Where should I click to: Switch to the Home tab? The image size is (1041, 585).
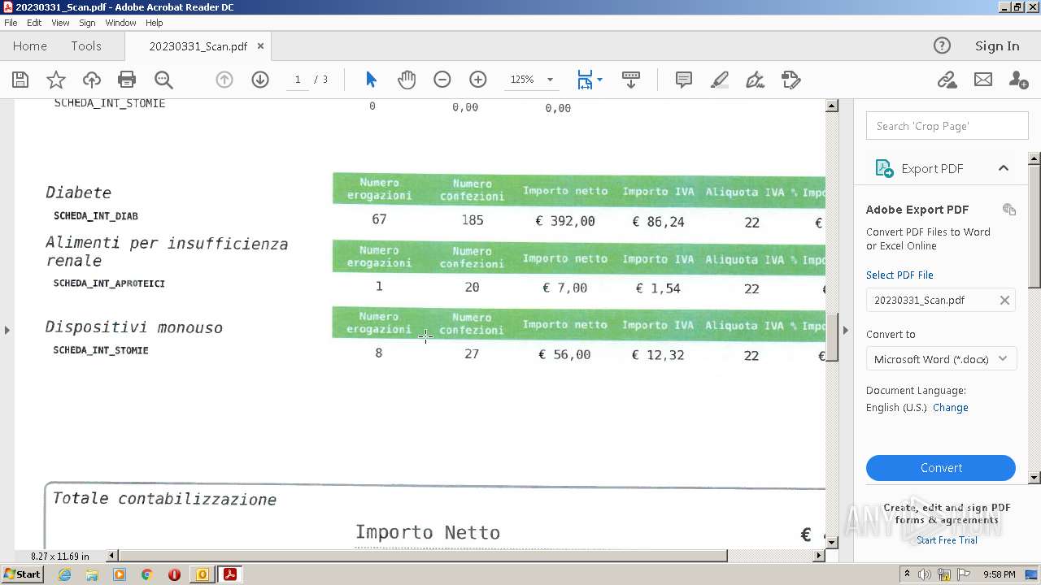point(30,45)
